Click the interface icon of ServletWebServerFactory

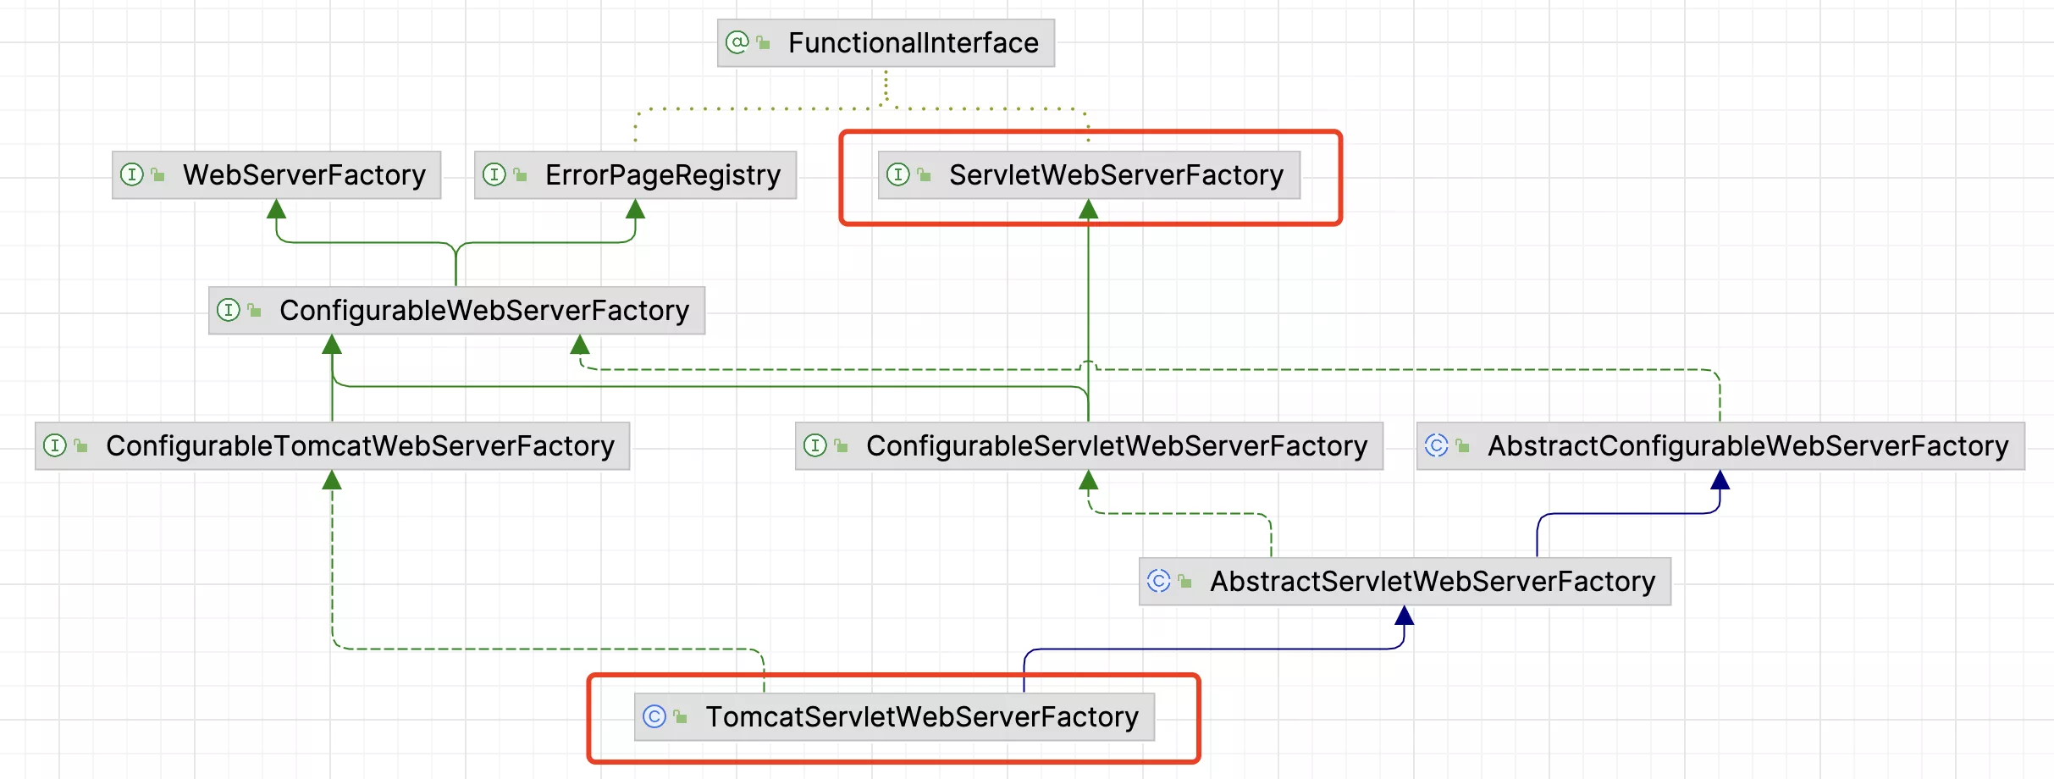[898, 174]
